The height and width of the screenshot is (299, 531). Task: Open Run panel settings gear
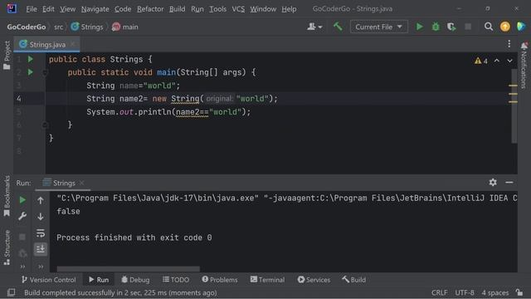[493, 183]
